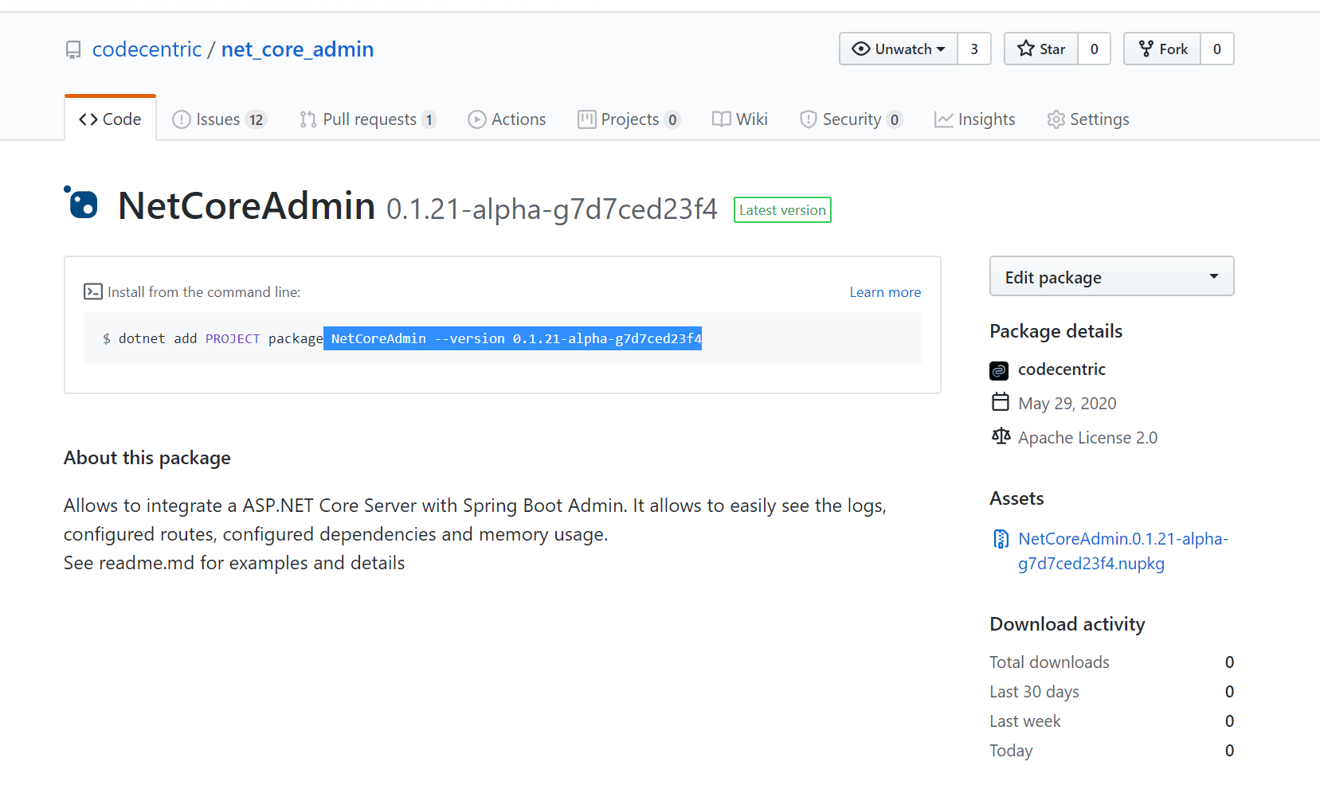The height and width of the screenshot is (789, 1320).
Task: Star the repository
Action: (1040, 49)
